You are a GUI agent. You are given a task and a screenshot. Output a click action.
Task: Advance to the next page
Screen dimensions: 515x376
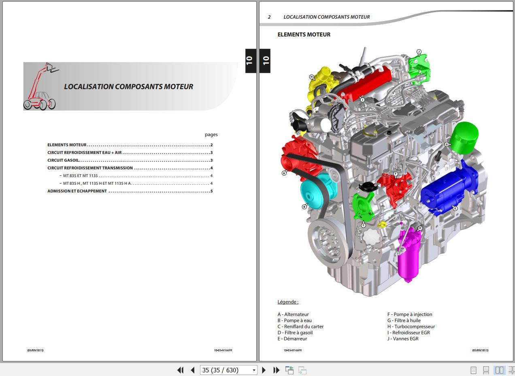click(264, 370)
